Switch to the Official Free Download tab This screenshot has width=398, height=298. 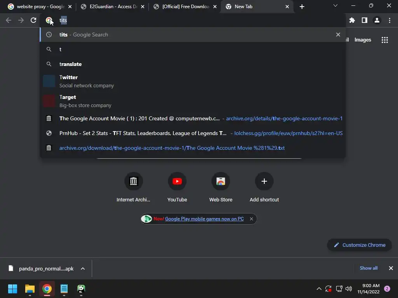(185, 7)
